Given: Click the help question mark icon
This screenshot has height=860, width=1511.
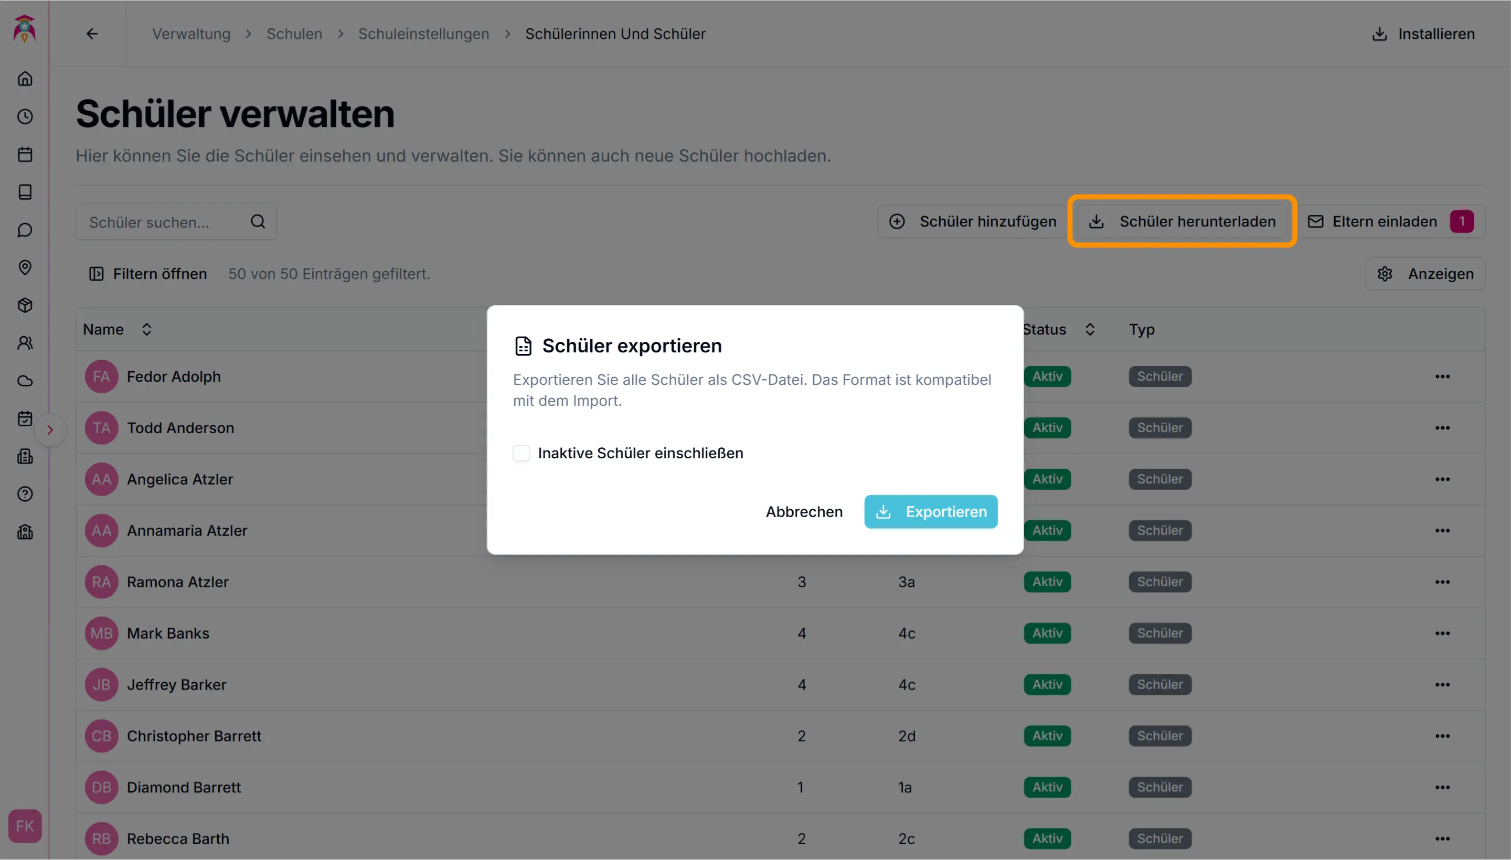Looking at the screenshot, I should (25, 494).
